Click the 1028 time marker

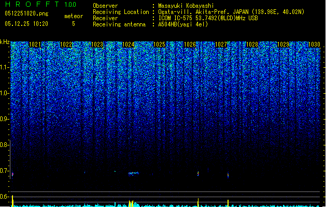pos(252,45)
